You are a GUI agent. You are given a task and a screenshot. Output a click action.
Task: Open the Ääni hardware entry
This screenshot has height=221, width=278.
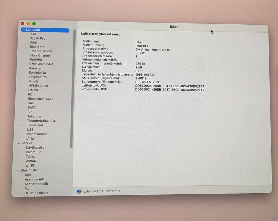[x=33, y=42]
